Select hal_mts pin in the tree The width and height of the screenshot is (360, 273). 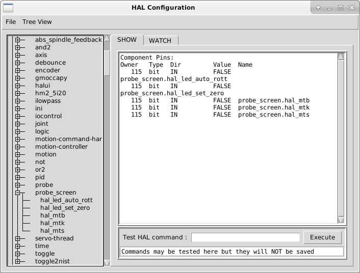52,231
